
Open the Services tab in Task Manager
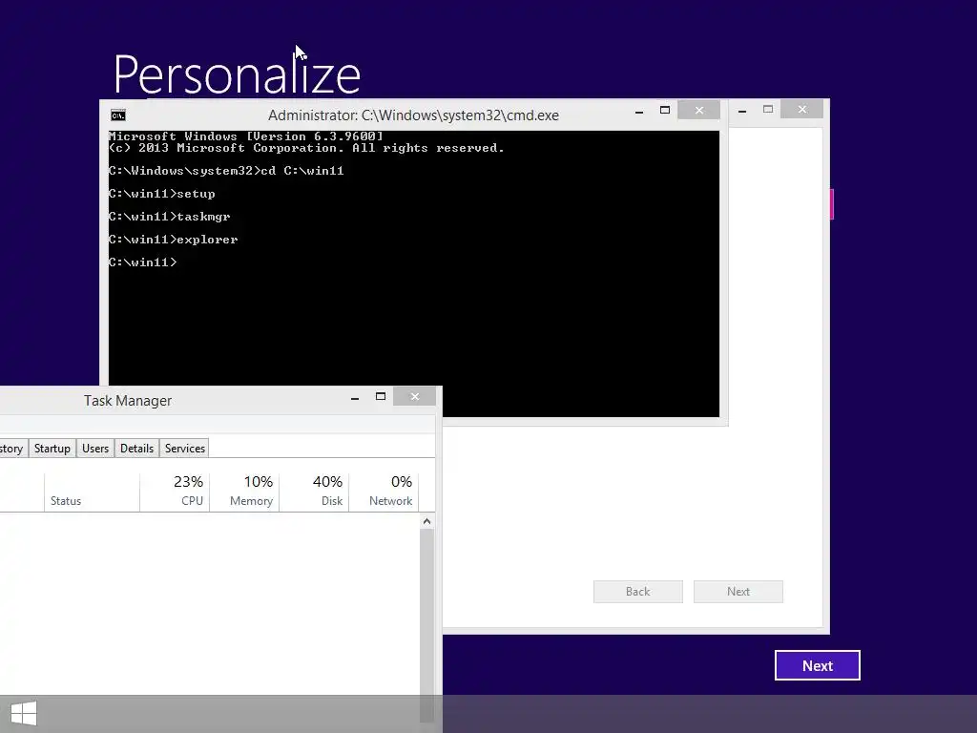[184, 449]
